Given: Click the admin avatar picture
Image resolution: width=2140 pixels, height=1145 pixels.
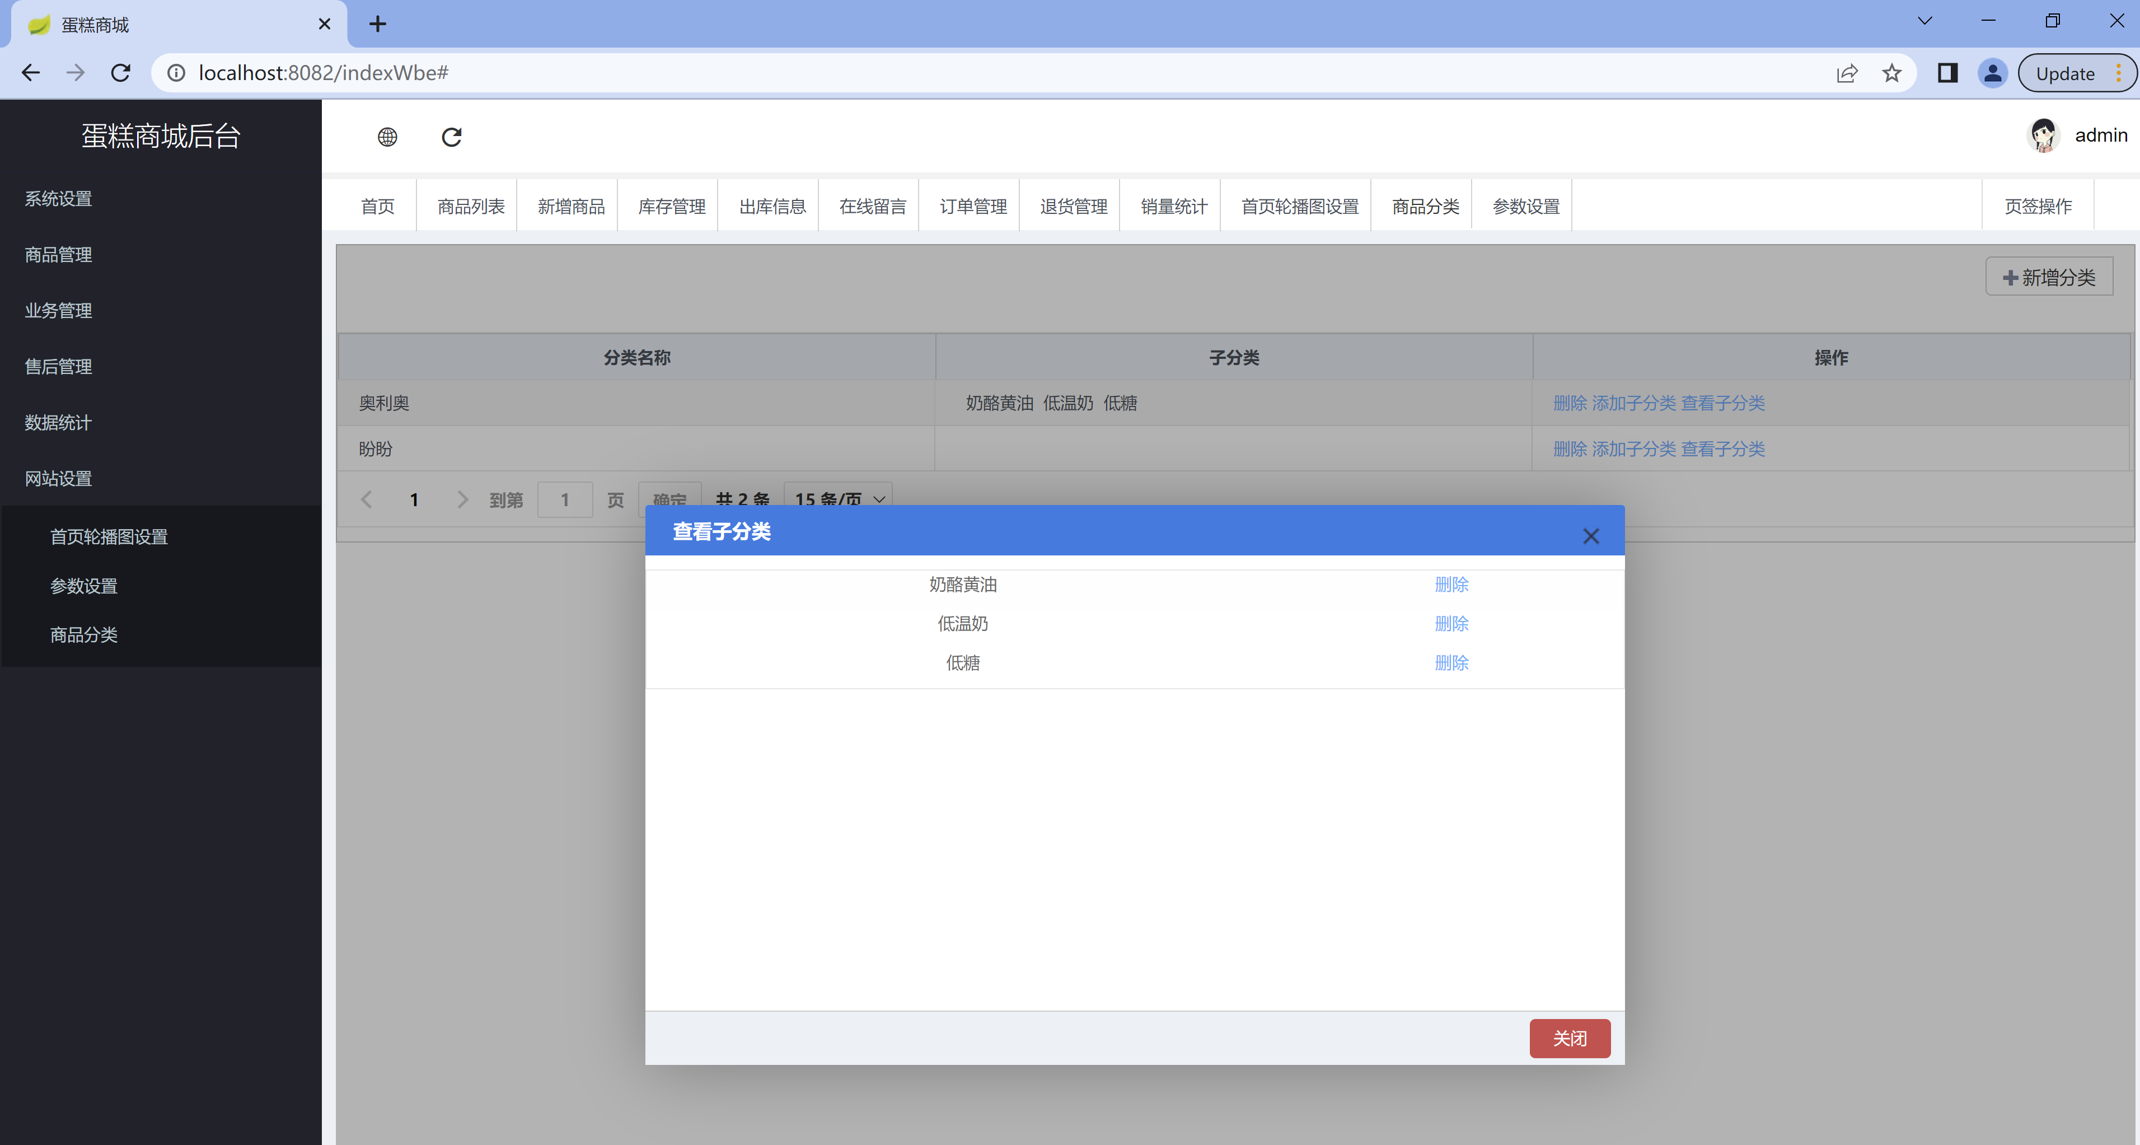Looking at the screenshot, I should coord(2043,135).
